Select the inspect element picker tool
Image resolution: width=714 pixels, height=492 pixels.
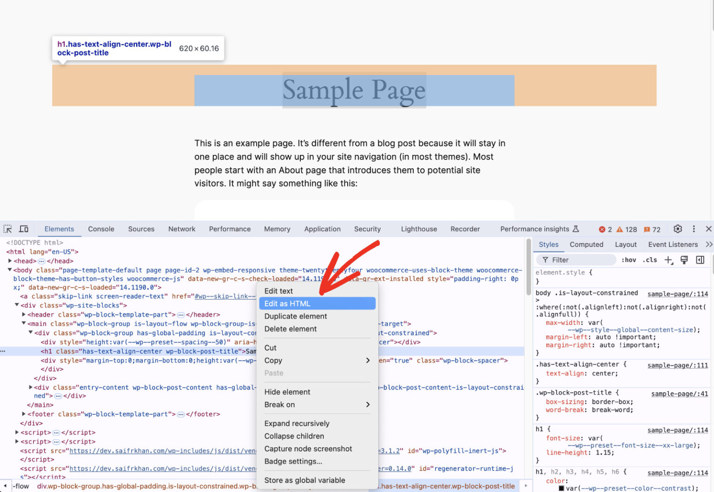tap(7, 229)
